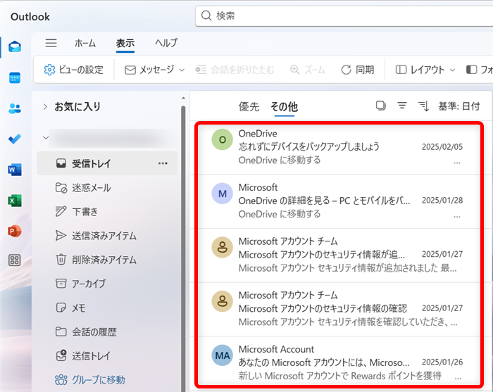493x392 pixels.
Task: Launch PowerPoint from the app sidebar
Action: pyautogui.click(x=15, y=231)
